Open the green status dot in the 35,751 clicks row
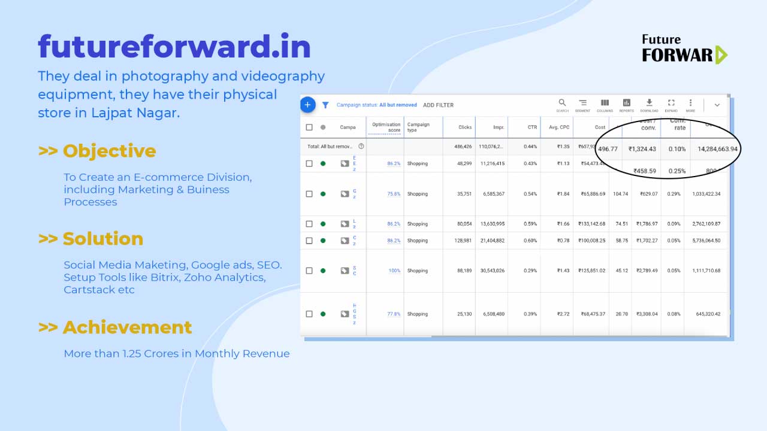This screenshot has height=431, width=767. tap(323, 194)
